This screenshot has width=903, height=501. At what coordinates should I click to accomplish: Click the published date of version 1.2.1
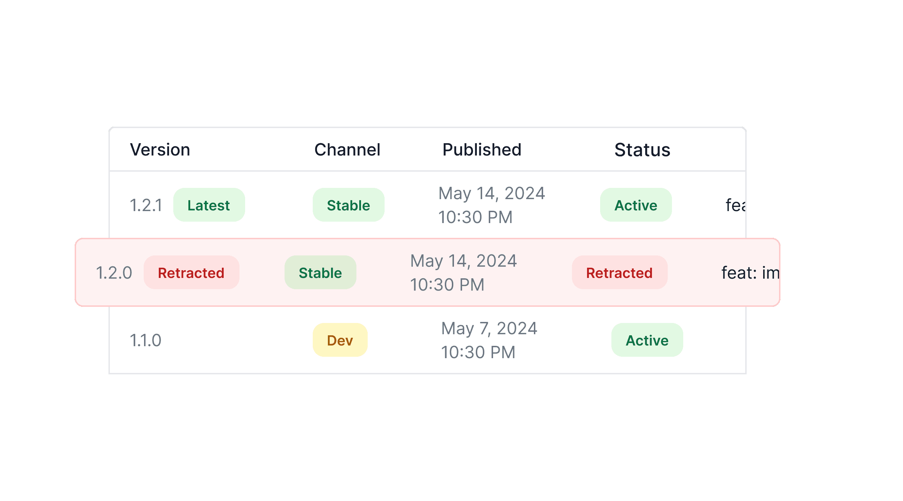(491, 205)
